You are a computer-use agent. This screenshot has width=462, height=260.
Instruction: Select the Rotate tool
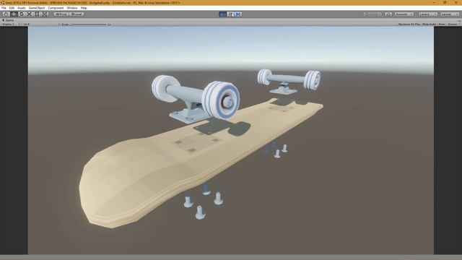click(21, 14)
